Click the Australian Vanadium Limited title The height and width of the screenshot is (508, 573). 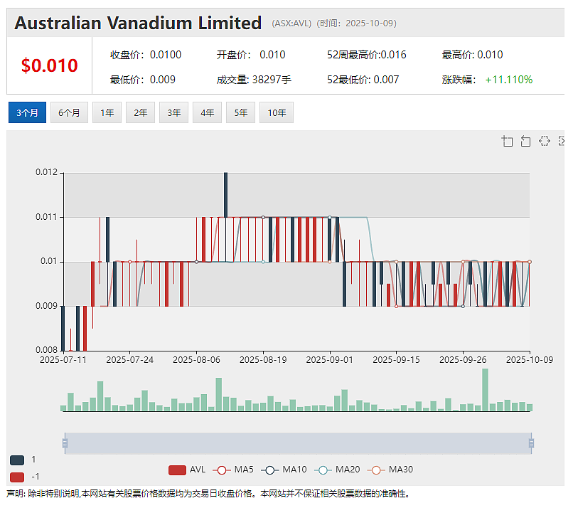(138, 23)
